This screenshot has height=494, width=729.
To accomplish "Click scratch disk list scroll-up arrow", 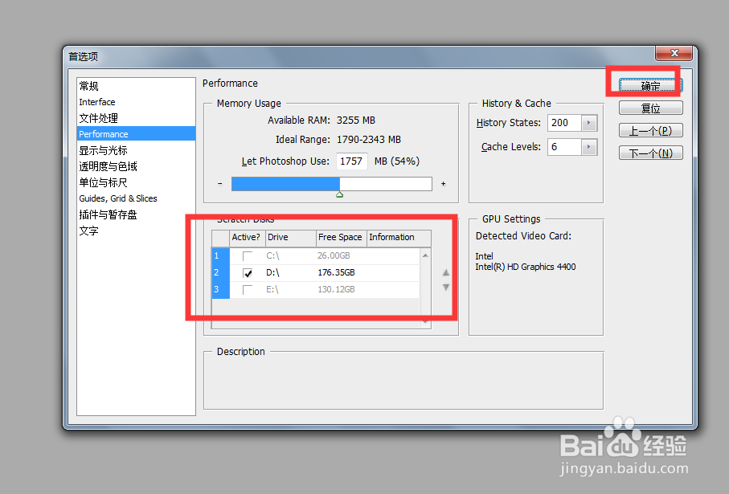I will (425, 255).
